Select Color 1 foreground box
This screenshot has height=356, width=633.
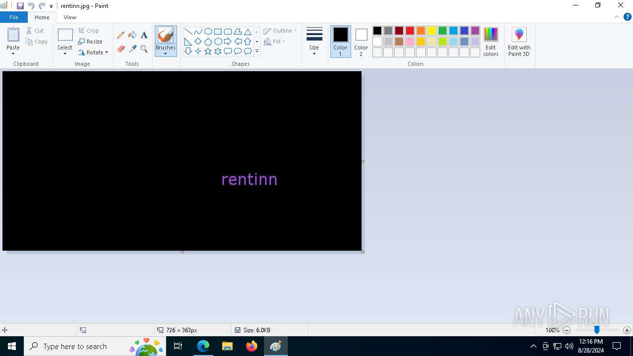tap(341, 42)
